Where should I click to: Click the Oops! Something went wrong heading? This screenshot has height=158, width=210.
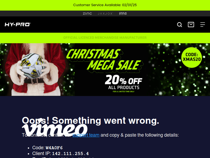(x=90, y=120)
